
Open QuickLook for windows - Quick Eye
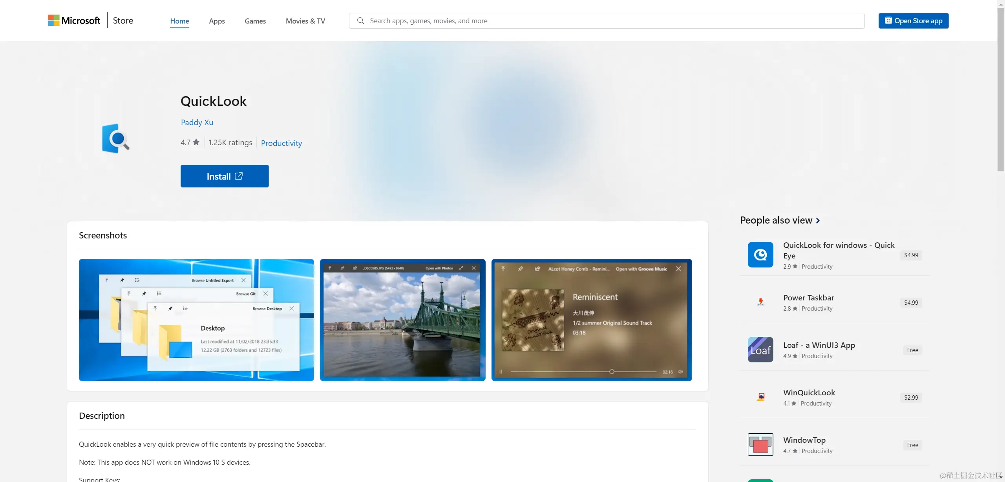[839, 250]
